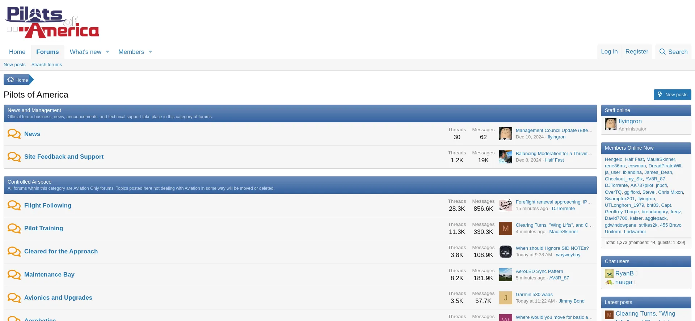Click the Pilot Training forum icon
The image size is (695, 321).
[x=14, y=228]
